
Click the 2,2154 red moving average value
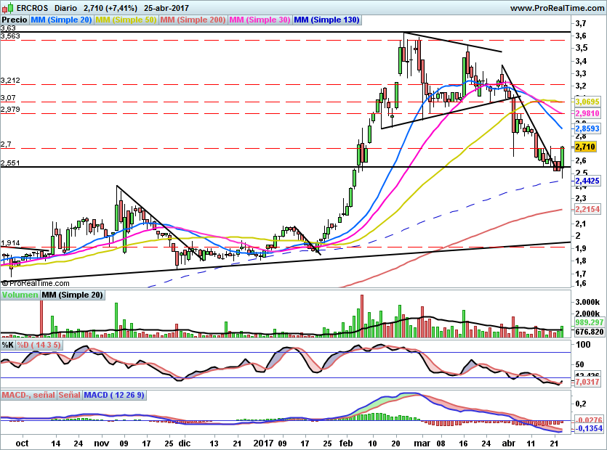[x=587, y=209]
